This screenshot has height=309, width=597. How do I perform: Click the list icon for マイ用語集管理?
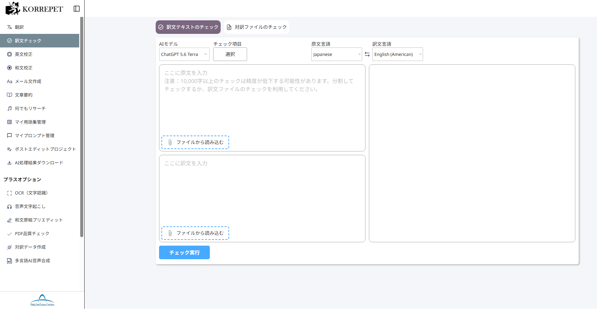pyautogui.click(x=9, y=122)
